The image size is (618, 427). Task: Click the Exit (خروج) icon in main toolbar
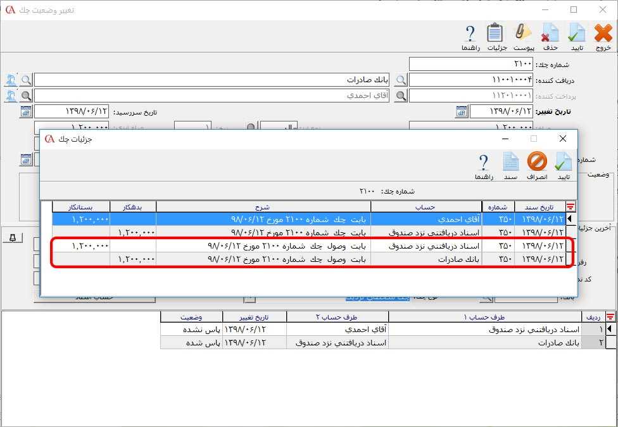click(603, 37)
